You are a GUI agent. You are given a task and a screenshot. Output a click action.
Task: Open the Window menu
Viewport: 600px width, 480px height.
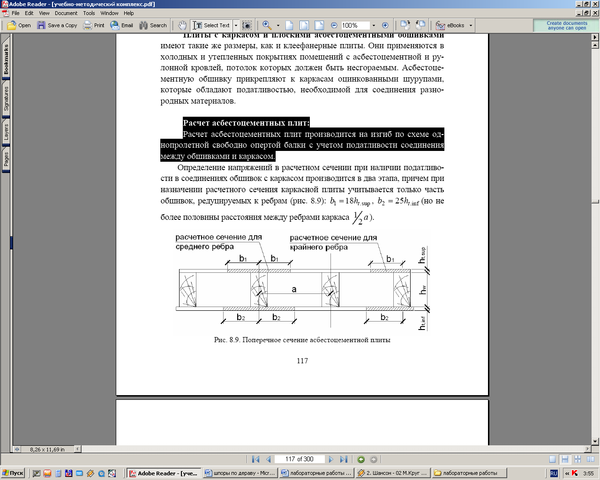click(x=109, y=13)
